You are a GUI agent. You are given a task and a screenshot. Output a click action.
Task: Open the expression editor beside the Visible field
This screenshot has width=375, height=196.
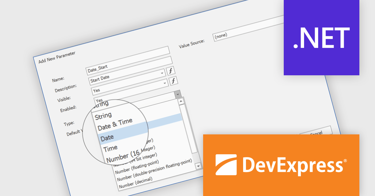coord(170,70)
